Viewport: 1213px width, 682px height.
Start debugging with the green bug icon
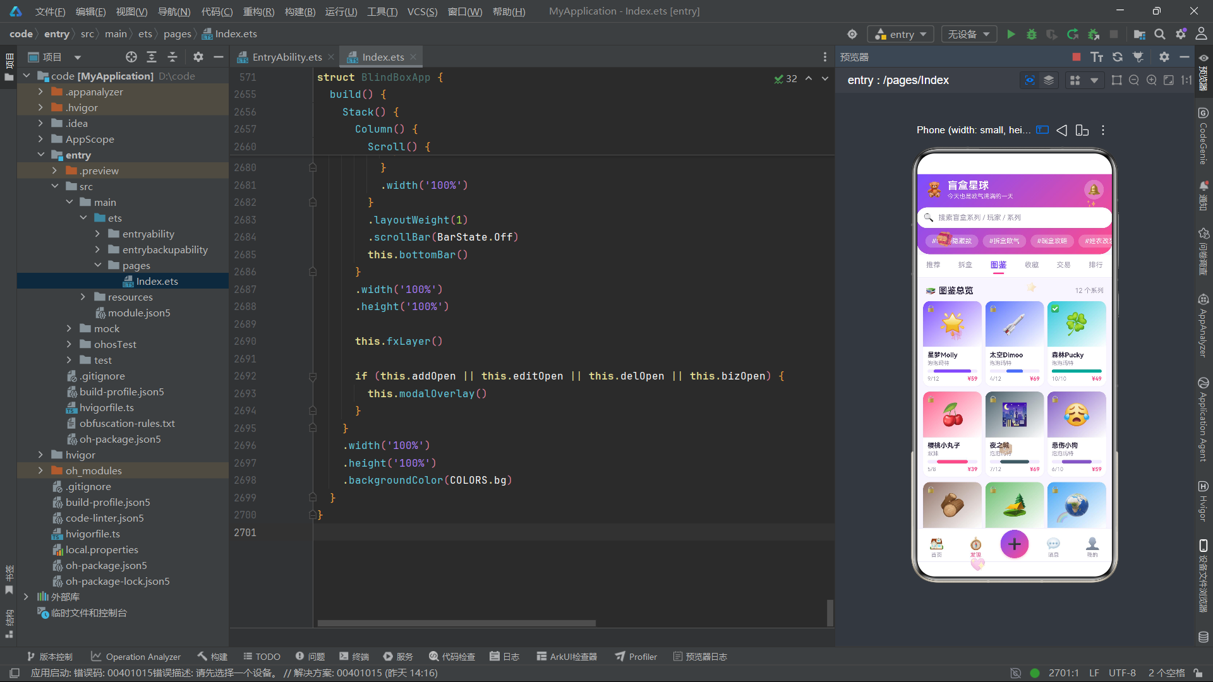click(x=1032, y=34)
